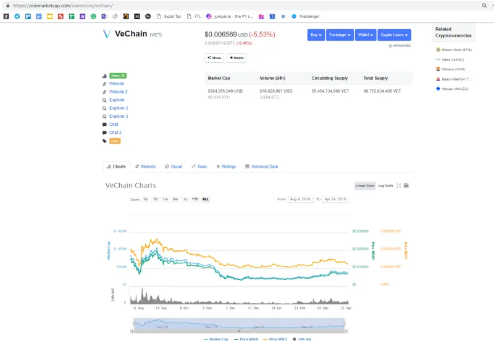Open the Explorer 2 link

[x=119, y=108]
